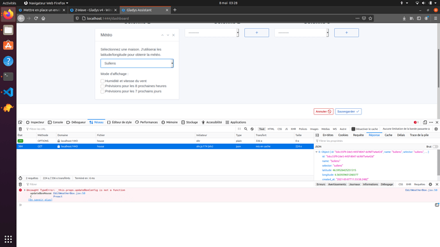Switch to the Inspecteur tab
440x247 pixels.
tap(35, 122)
